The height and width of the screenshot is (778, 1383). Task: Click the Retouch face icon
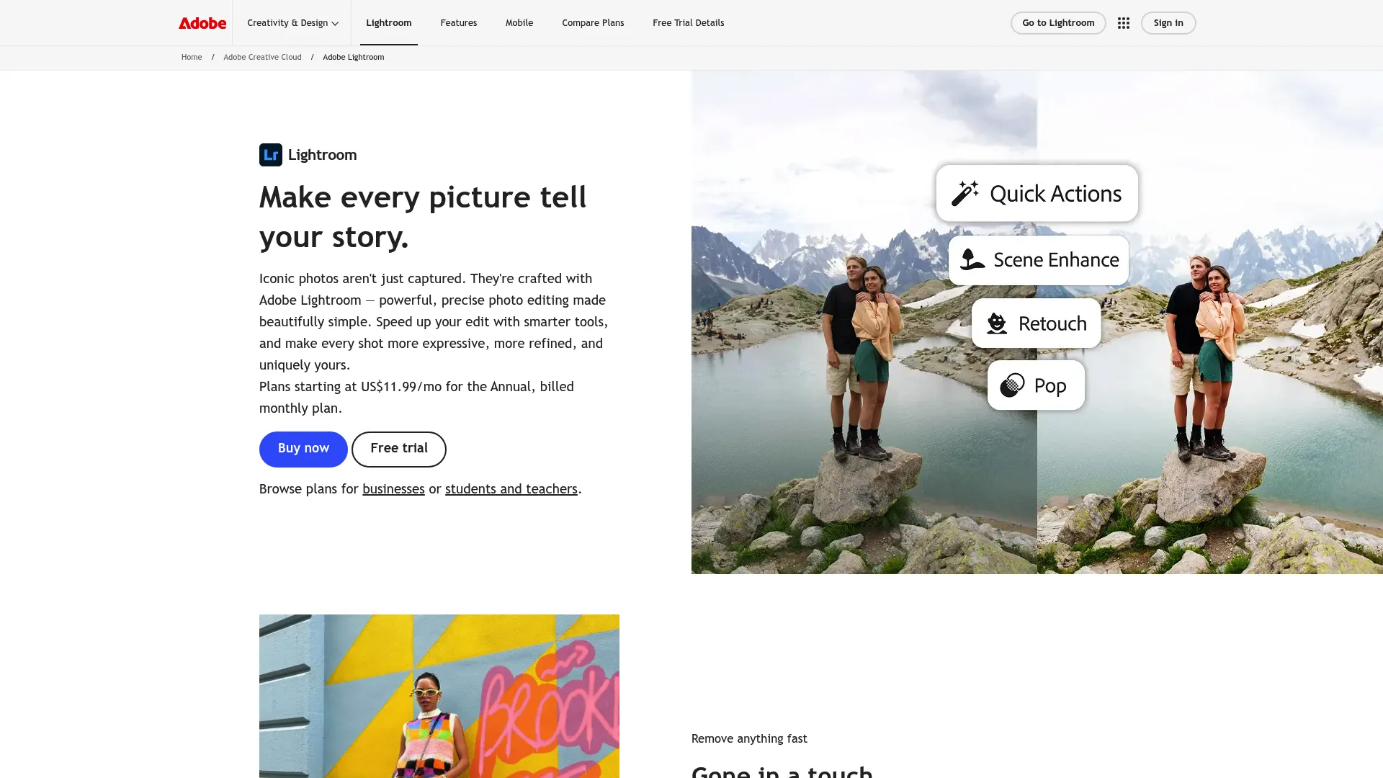pos(997,323)
